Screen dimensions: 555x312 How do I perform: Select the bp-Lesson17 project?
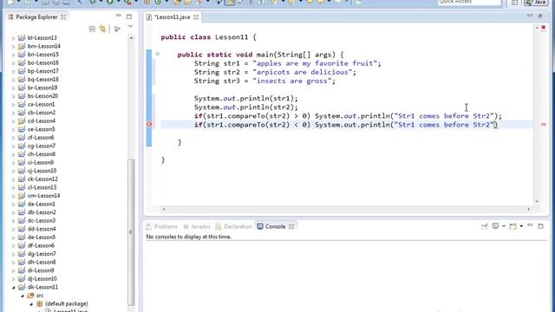coord(42,71)
